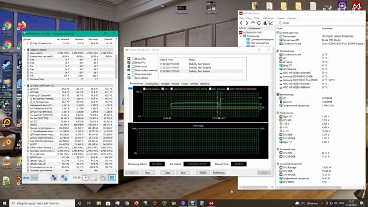This screenshot has height=207, width=368.
Task: Toggle the Motherboard graph checkbox
Action: click(x=144, y=89)
